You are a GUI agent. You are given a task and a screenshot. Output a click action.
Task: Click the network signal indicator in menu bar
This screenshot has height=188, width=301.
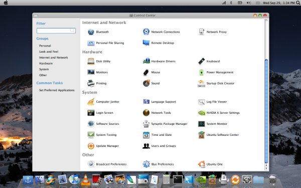[x=224, y=3]
